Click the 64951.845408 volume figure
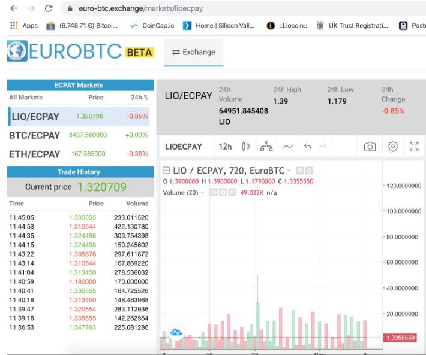This screenshot has width=426, height=355. (244, 111)
